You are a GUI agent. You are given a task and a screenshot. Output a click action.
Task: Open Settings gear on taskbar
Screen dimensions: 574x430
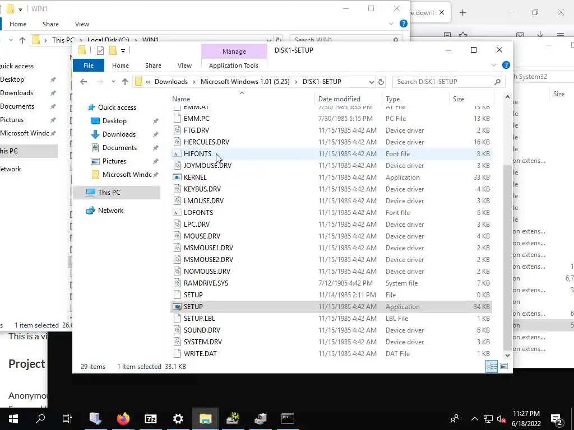pyautogui.click(x=178, y=419)
